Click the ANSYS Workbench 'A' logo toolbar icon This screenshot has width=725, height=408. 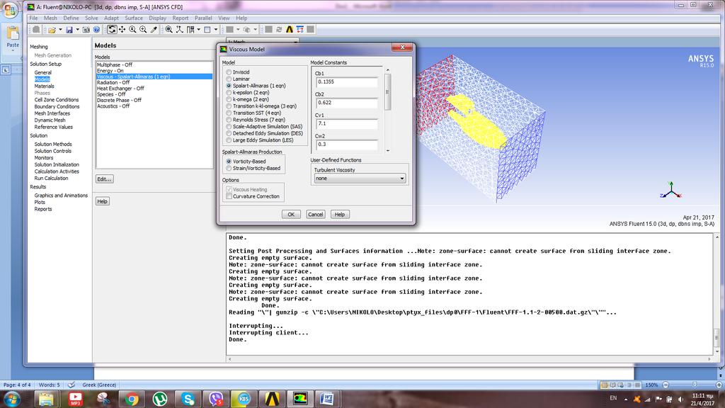point(290,30)
